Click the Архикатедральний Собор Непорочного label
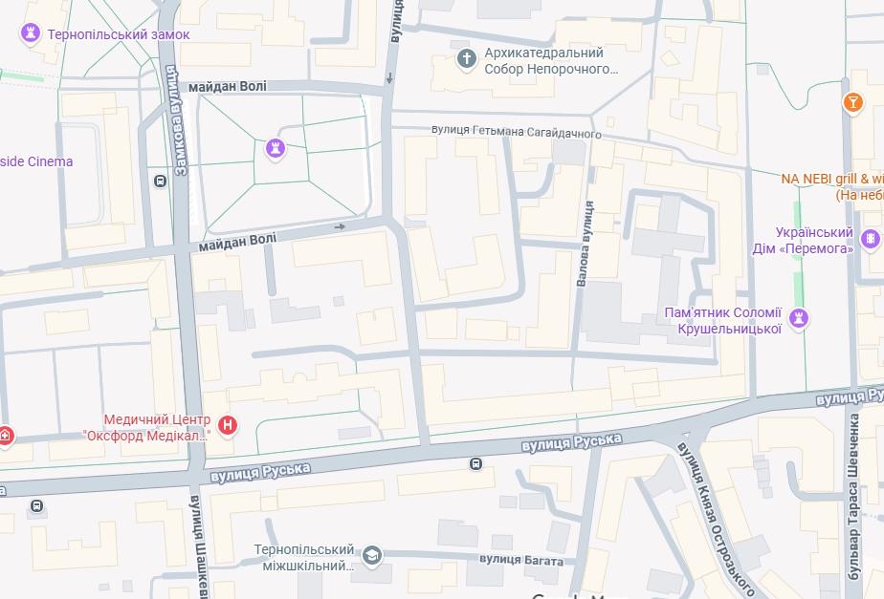This screenshot has width=884, height=599. [x=551, y=61]
